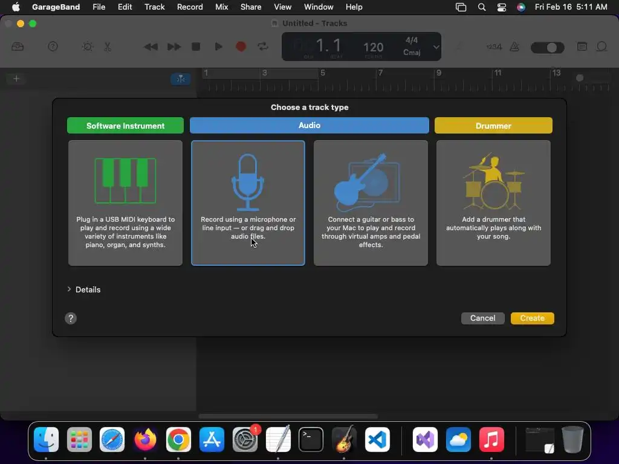Open Finder from the Dock
619x464 pixels.
[x=46, y=439]
